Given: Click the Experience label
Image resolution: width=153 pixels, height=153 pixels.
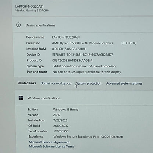Looking at the screenshot, I should point(36,136).
